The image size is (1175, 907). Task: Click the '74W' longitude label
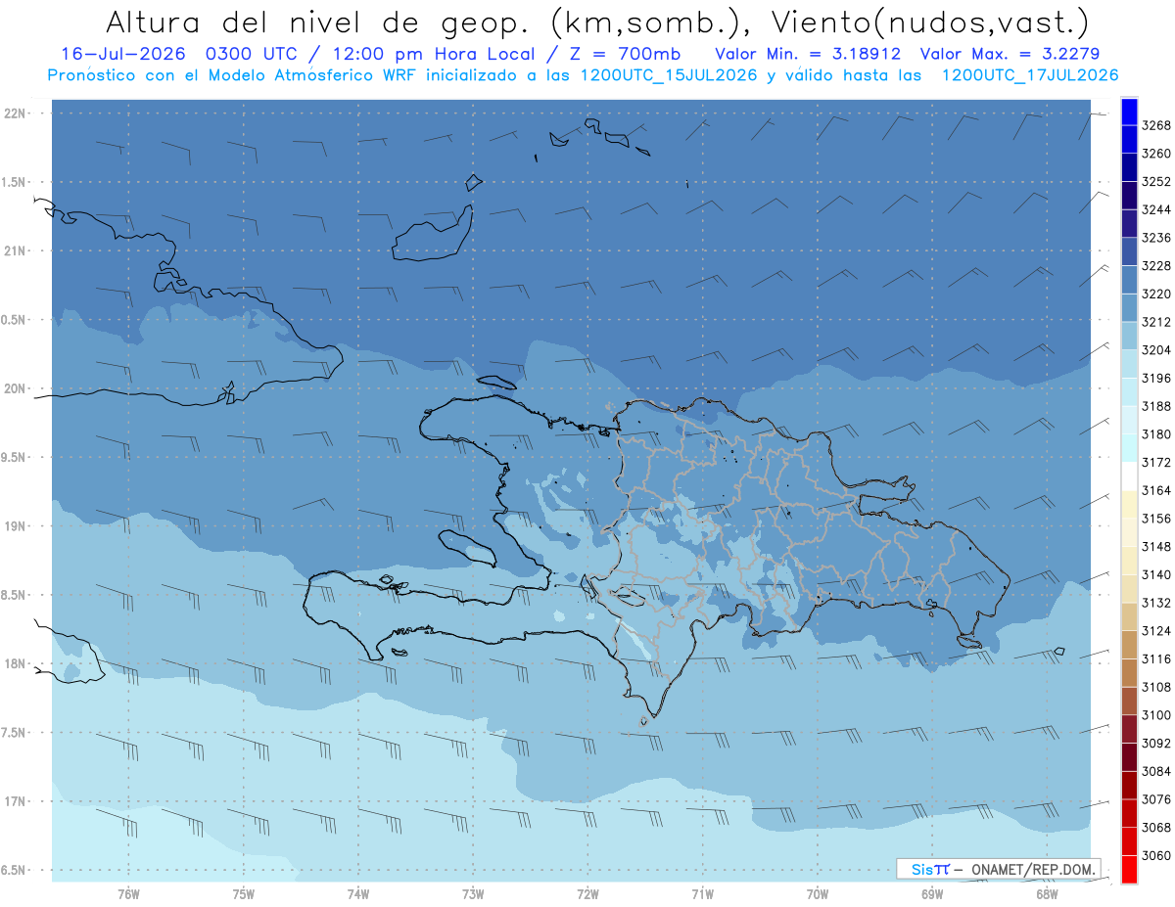coord(358,894)
